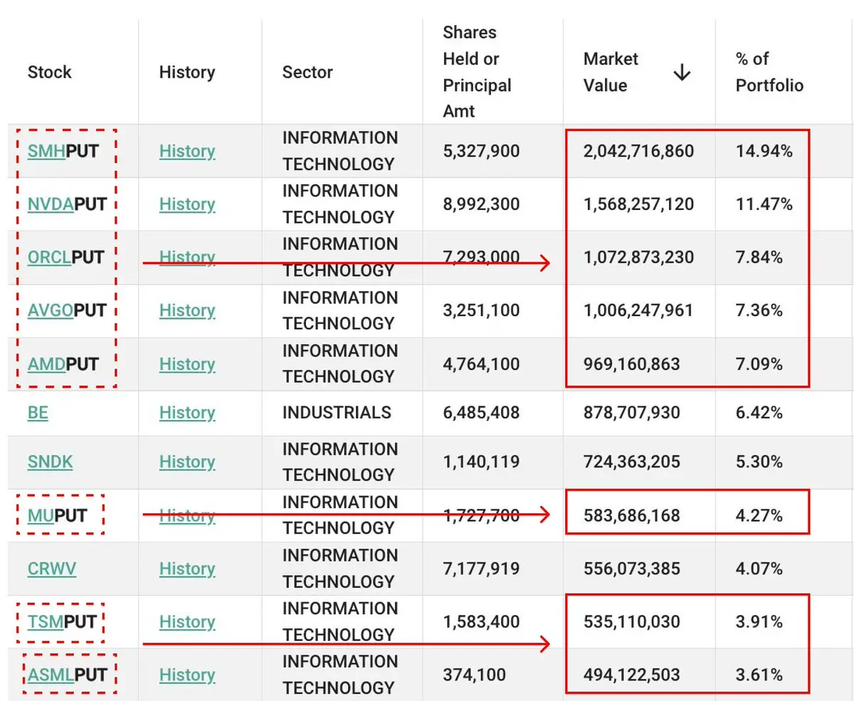Open the ASML stock link

51,675
